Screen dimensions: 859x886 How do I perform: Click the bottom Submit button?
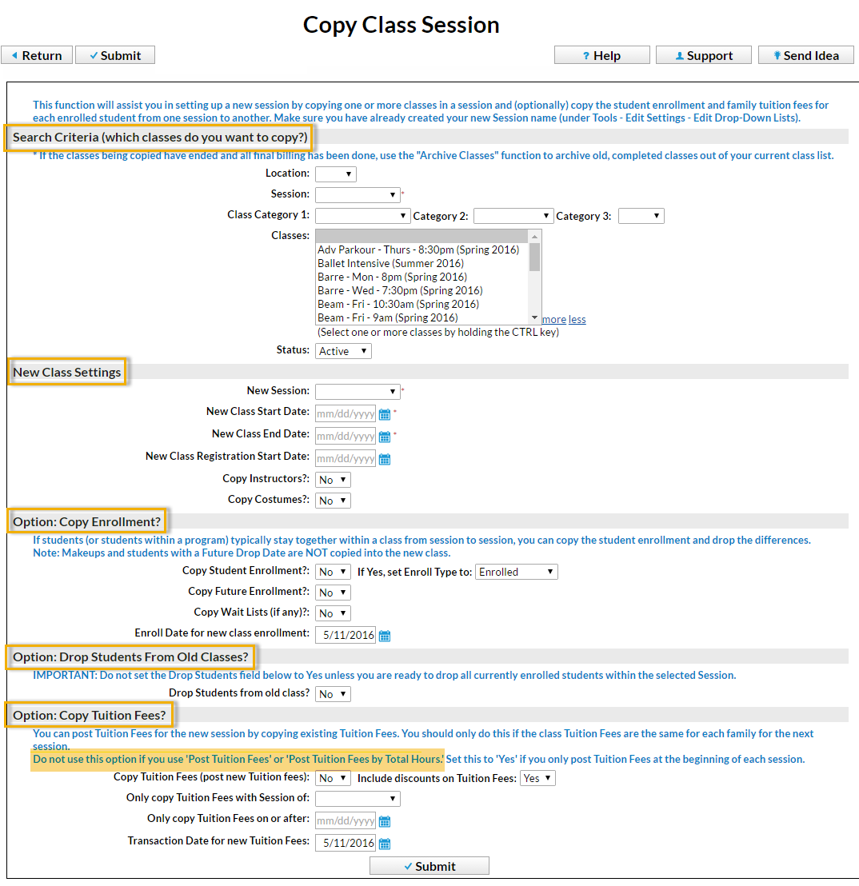click(x=429, y=866)
